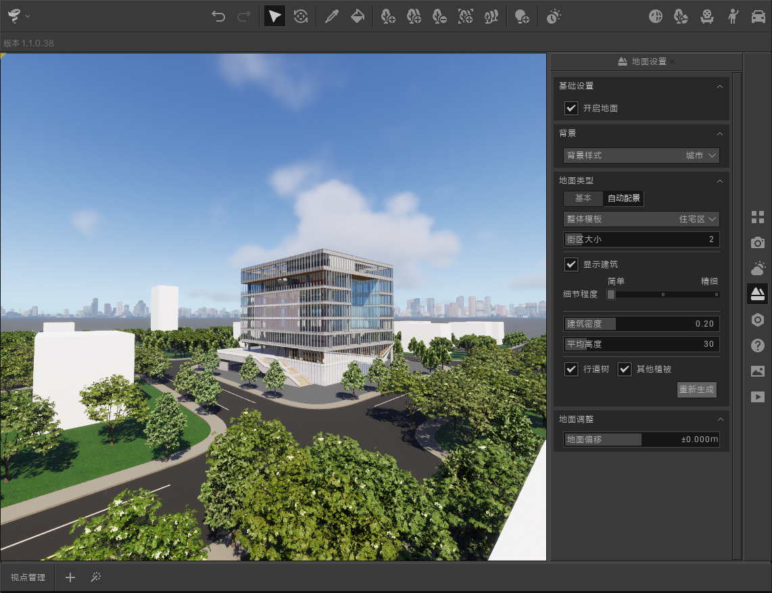The image size is (772, 593).
Task: Select the arrow selection tool
Action: point(274,16)
